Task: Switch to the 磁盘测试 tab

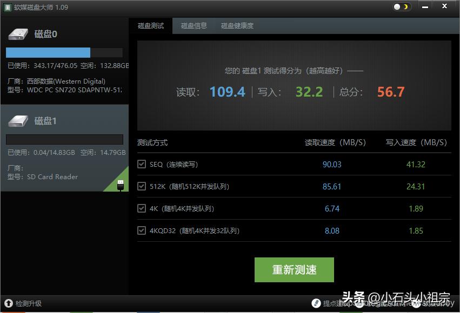Action: (x=151, y=26)
